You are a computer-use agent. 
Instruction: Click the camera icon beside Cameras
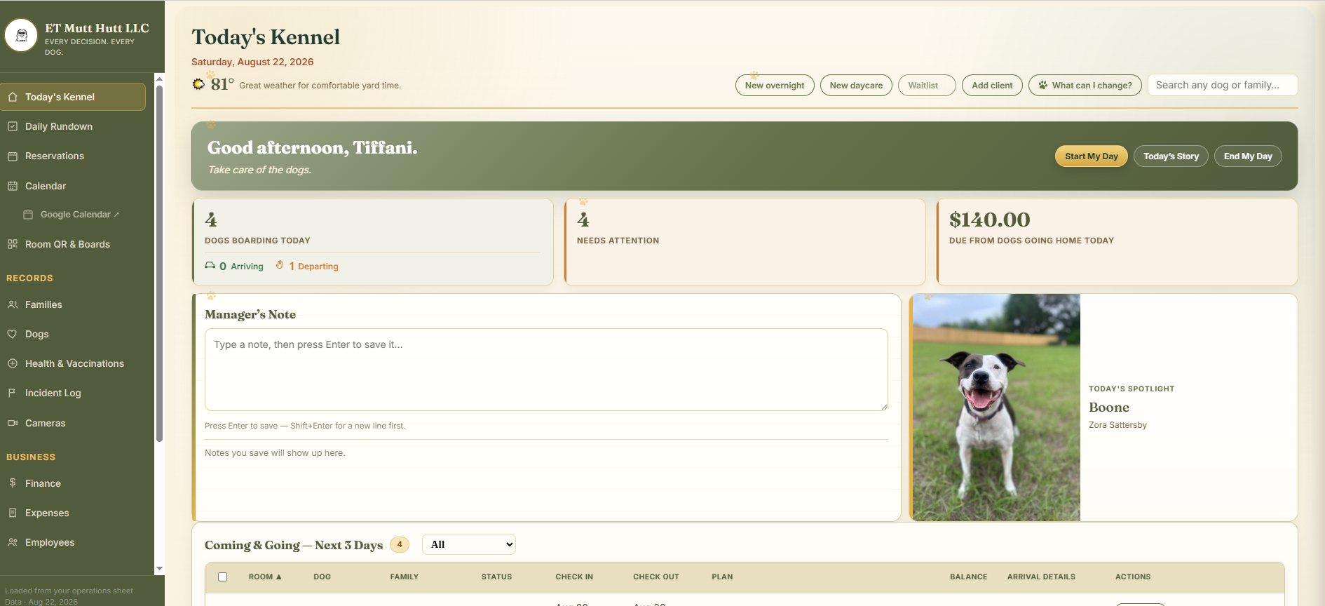[13, 423]
